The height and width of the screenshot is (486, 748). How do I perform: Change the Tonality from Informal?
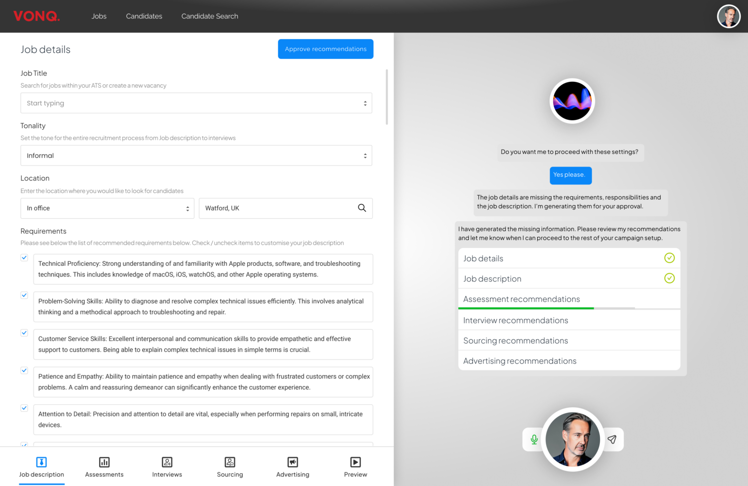click(x=196, y=155)
